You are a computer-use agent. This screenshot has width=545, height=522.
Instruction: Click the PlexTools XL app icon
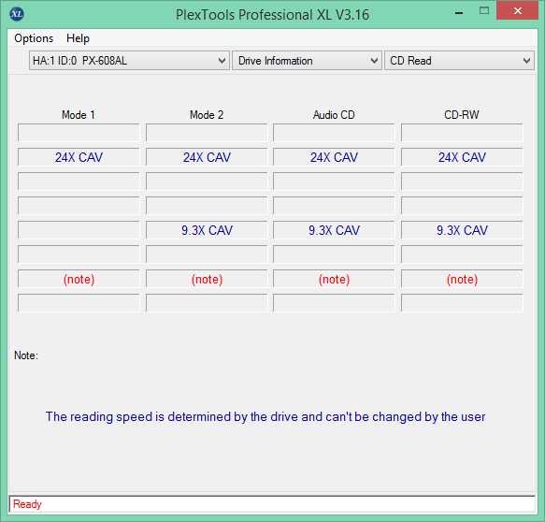tap(17, 14)
